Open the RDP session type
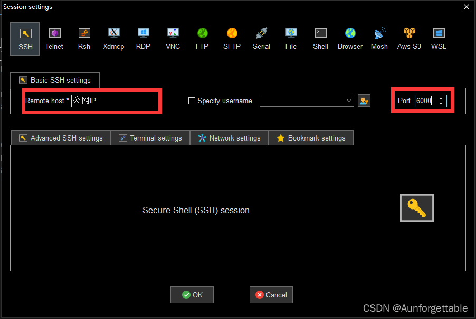 pyautogui.click(x=144, y=39)
